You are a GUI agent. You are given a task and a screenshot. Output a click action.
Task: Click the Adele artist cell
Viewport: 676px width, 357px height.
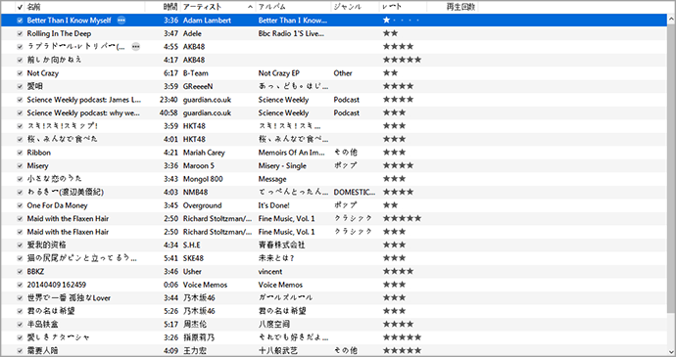point(192,33)
